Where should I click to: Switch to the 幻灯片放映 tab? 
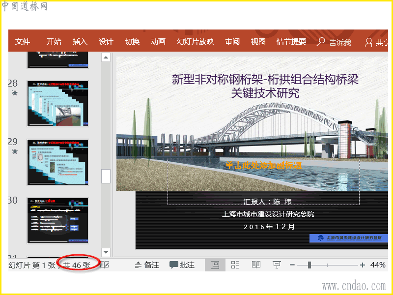[195, 41]
